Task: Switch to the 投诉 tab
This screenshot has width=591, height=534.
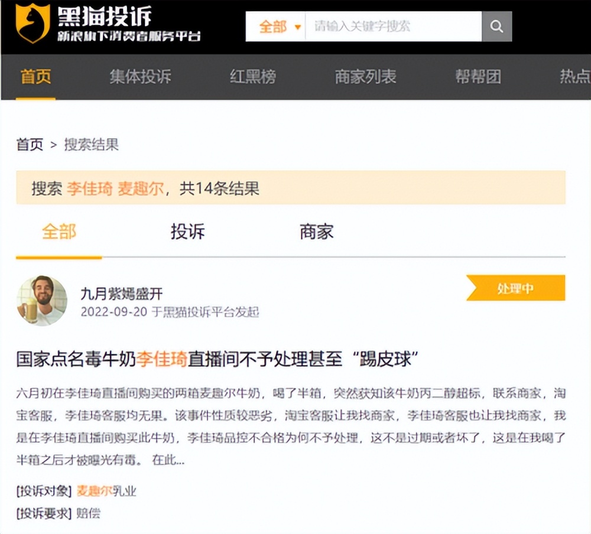Action: point(188,232)
